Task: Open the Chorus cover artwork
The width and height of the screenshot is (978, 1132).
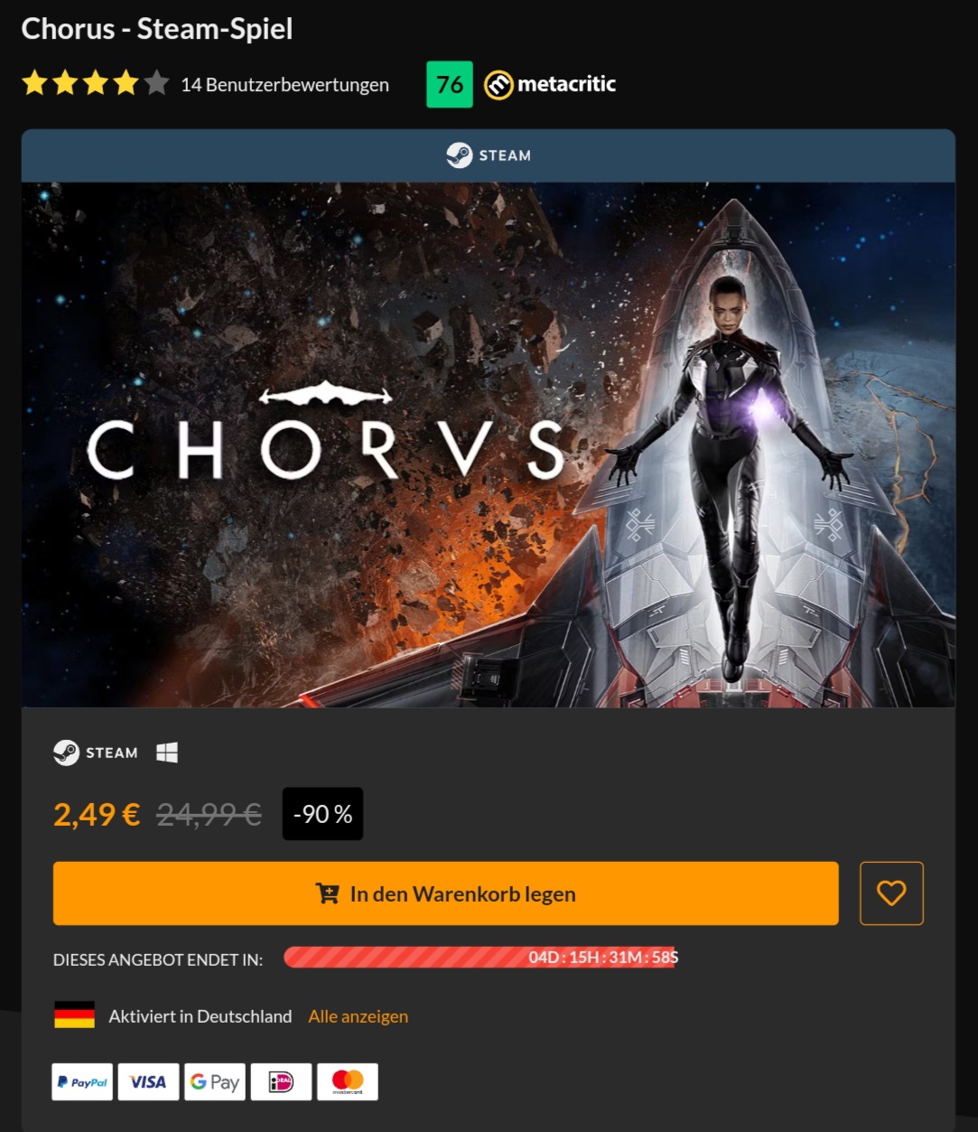Action: pyautogui.click(x=489, y=444)
